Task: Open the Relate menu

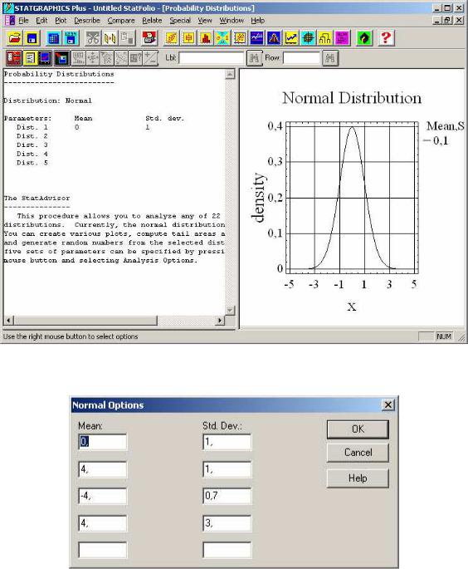Action: point(152,21)
